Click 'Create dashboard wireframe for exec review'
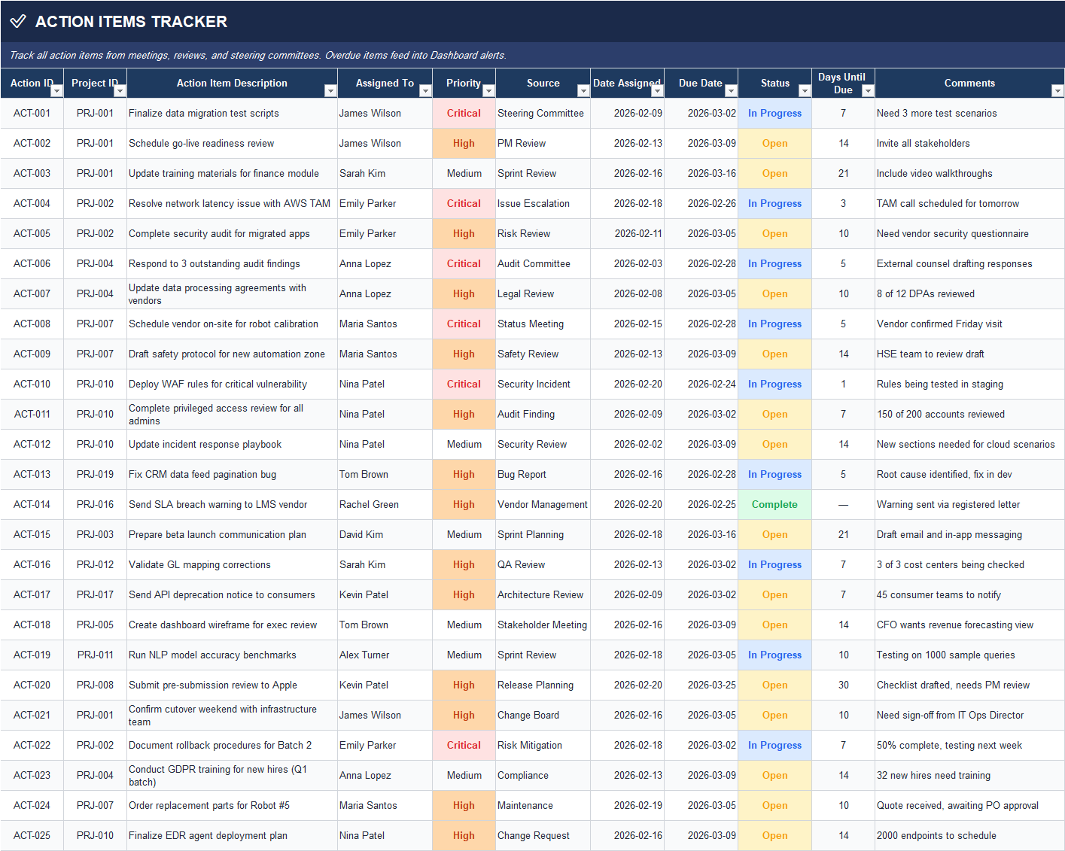1065x851 pixels. [x=232, y=625]
